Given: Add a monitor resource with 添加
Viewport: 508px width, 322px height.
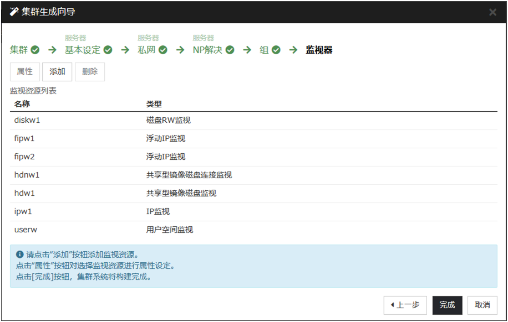Looking at the screenshot, I should (x=57, y=72).
